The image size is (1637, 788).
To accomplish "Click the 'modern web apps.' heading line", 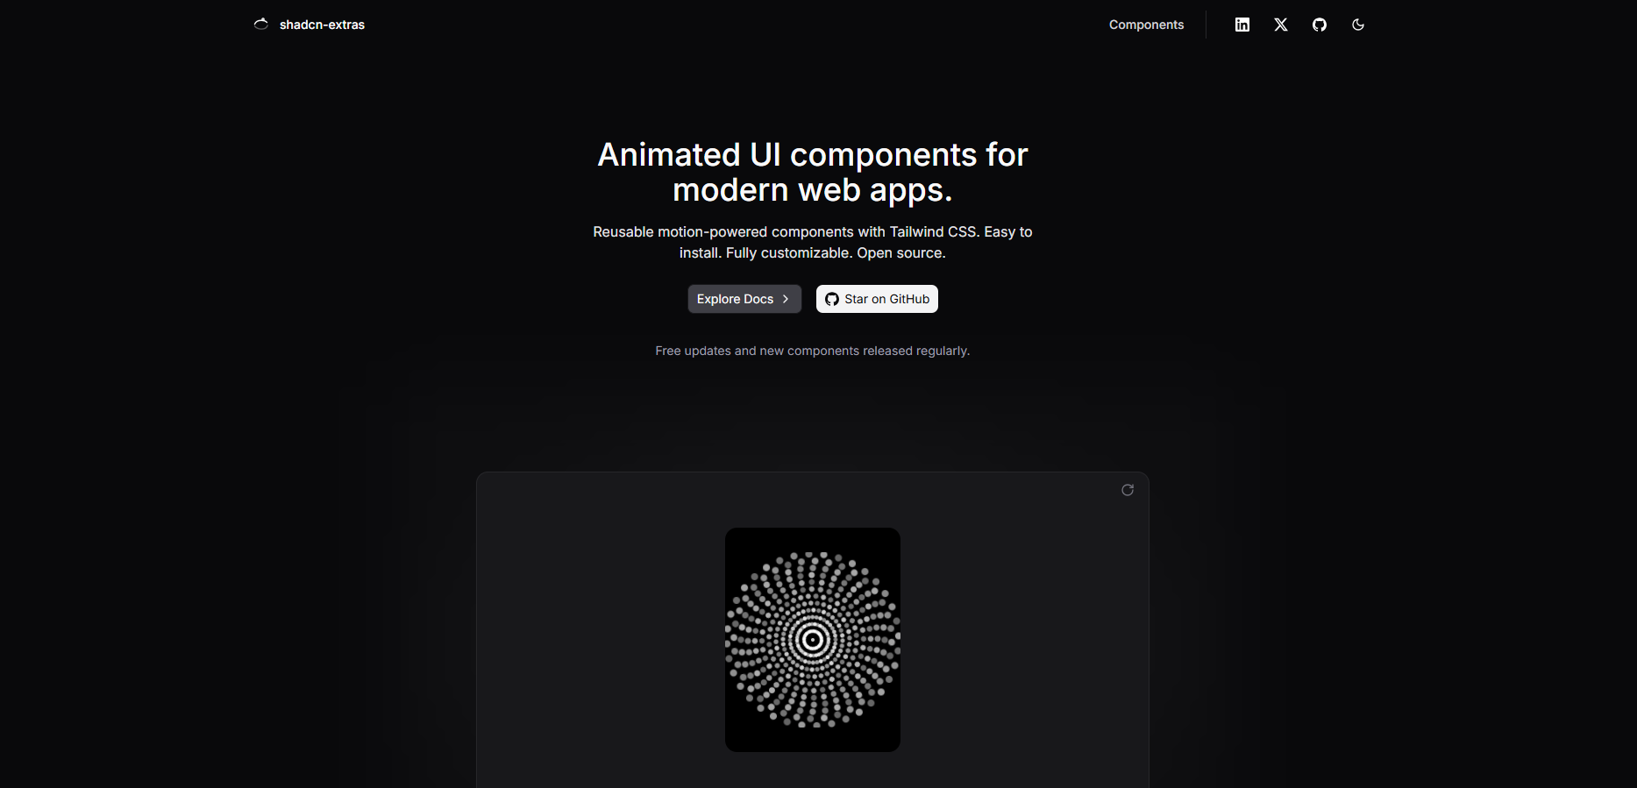I will point(812,190).
